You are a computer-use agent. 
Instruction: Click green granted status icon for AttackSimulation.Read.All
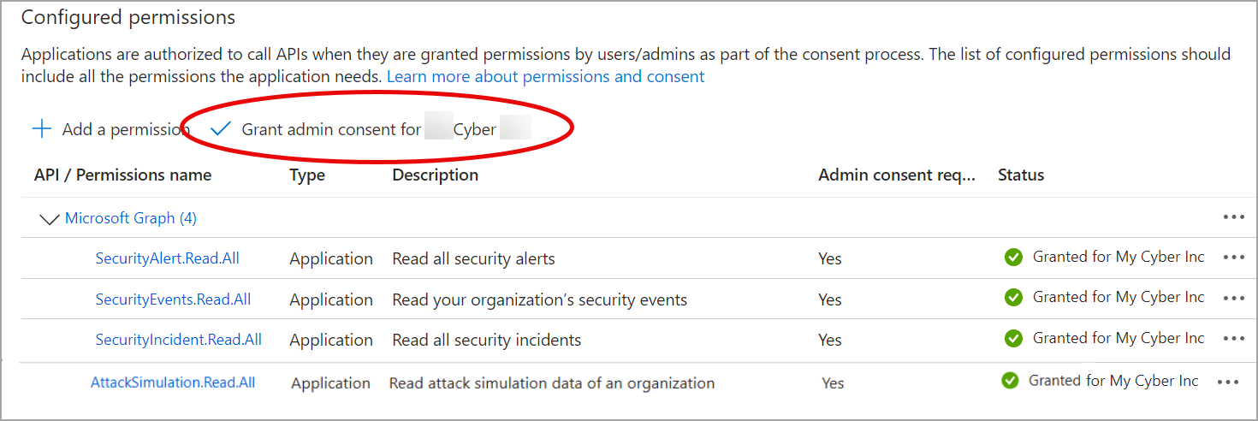1010,381
